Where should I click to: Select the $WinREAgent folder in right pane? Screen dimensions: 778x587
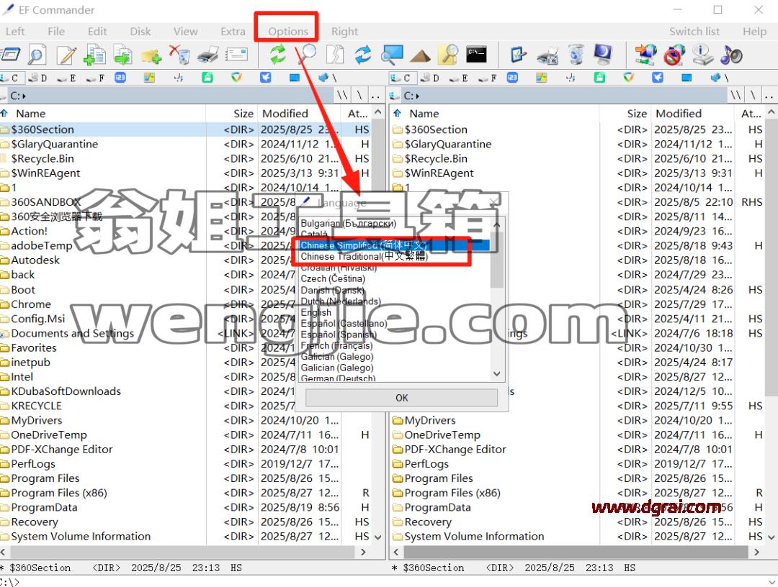click(x=439, y=173)
